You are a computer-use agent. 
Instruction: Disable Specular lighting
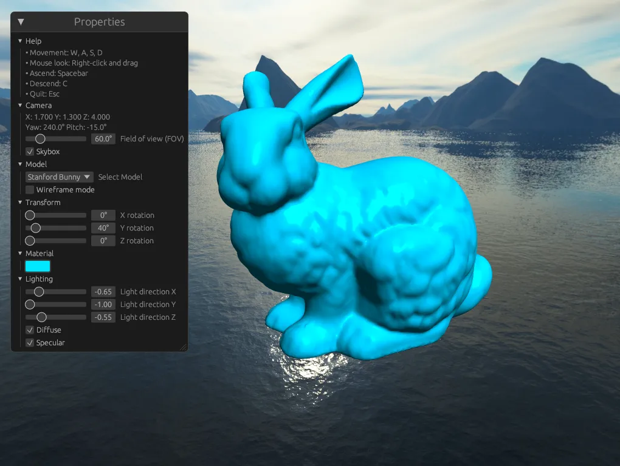pos(29,342)
